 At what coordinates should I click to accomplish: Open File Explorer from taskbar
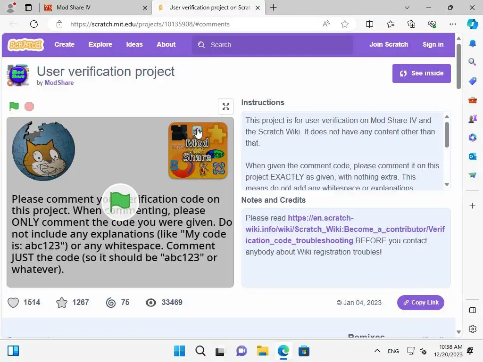[x=262, y=351]
